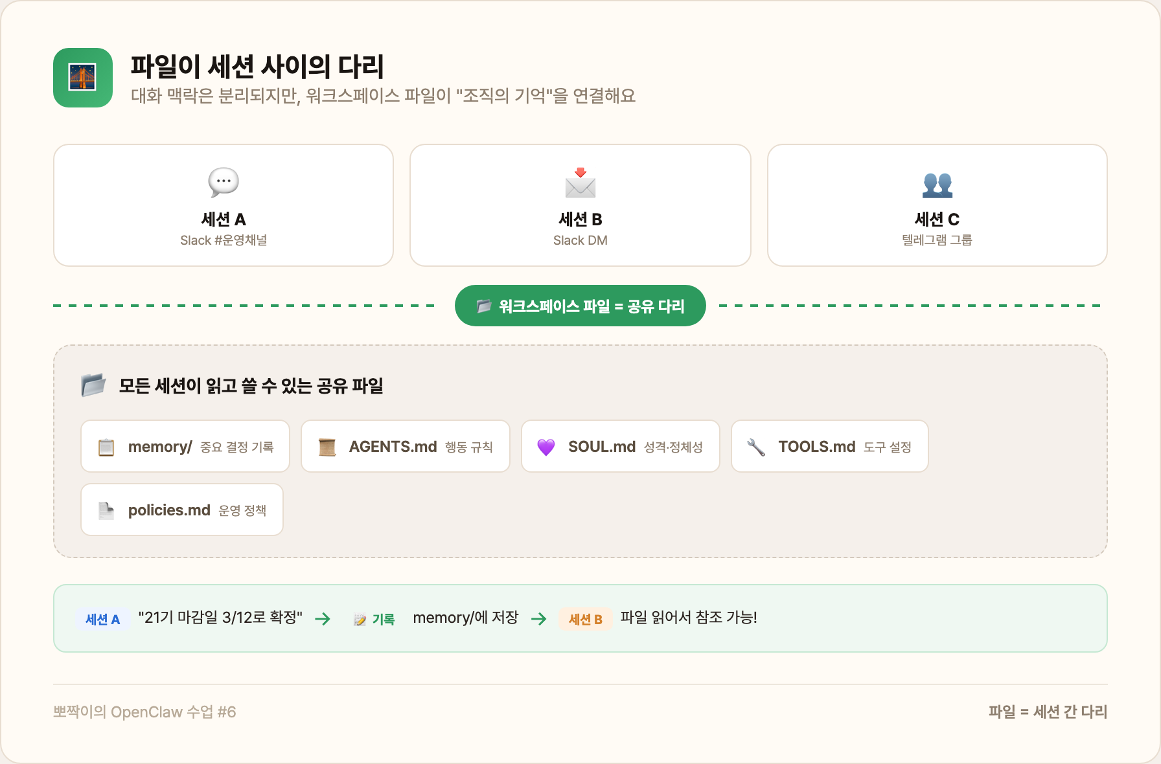Viewport: 1161px width, 764px height.
Task: Select the 세션 B orange badge in the example row
Action: pyautogui.click(x=585, y=619)
